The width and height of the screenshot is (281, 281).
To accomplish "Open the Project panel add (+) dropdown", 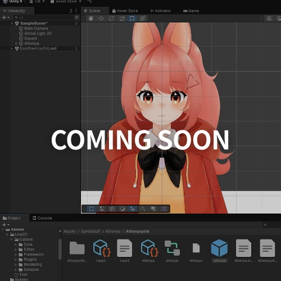I will coord(6,224).
